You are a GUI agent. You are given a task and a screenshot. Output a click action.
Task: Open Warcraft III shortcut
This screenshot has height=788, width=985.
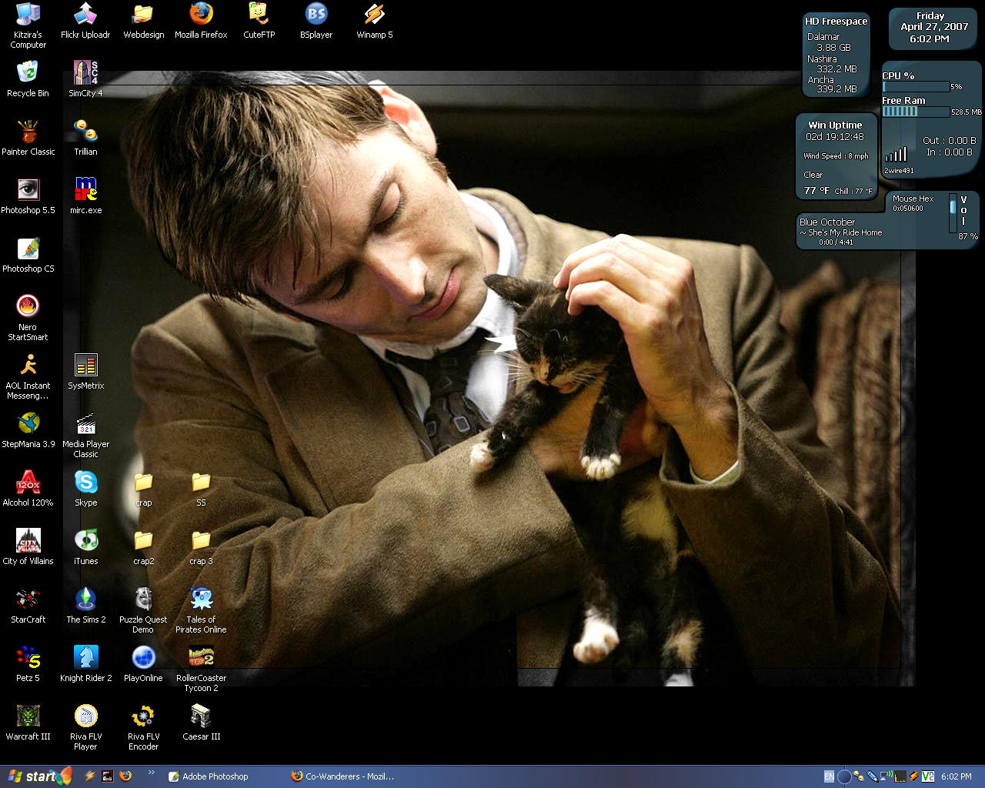(28, 722)
